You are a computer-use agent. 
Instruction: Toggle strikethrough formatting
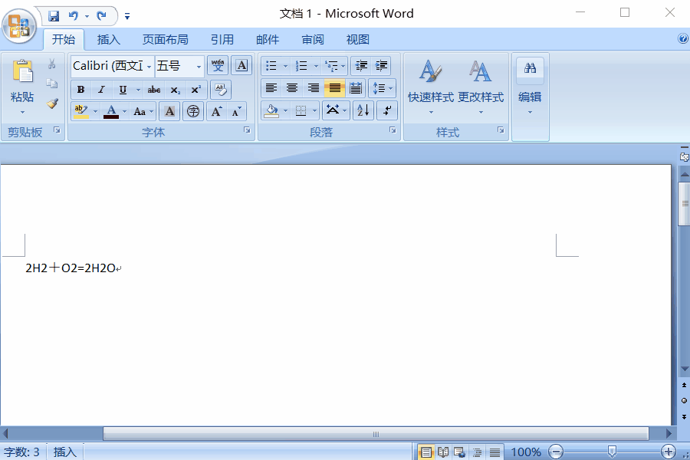click(153, 90)
